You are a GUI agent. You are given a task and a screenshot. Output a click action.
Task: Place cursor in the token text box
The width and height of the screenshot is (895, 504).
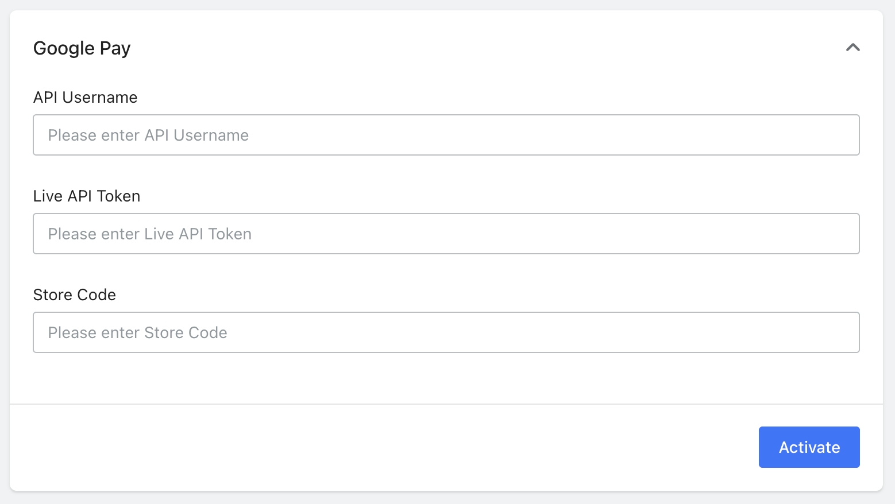[x=446, y=234]
